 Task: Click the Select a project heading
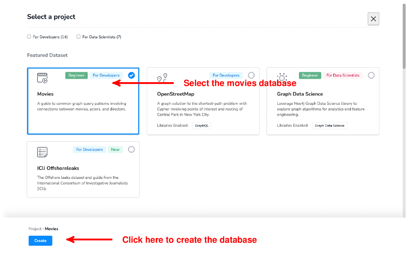[x=51, y=17]
